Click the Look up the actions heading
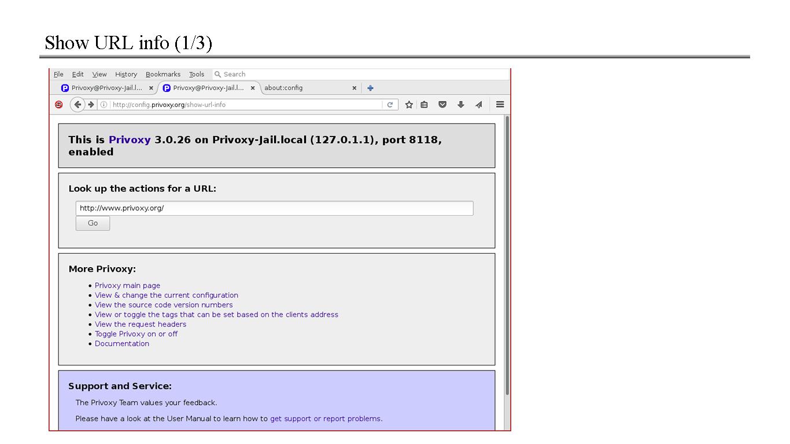Viewport: 790px width, 444px height. pyautogui.click(x=142, y=188)
